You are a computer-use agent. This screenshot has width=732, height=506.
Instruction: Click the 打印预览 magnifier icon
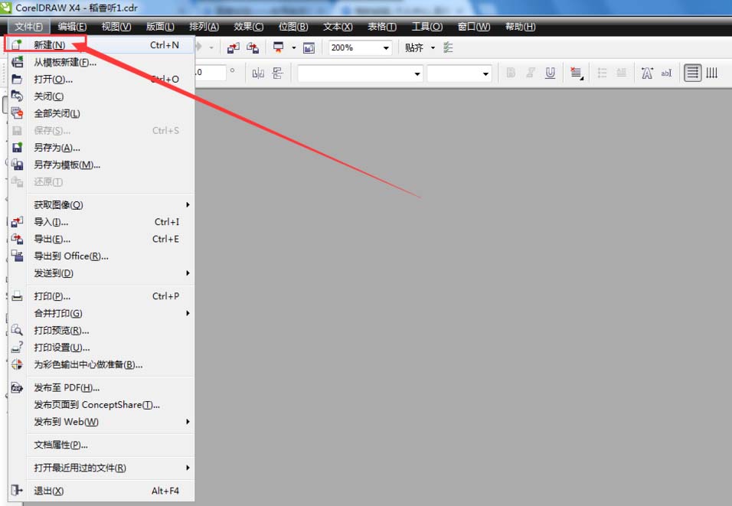17,331
